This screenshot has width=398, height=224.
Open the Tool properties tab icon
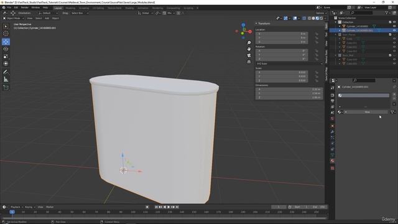coord(332,88)
